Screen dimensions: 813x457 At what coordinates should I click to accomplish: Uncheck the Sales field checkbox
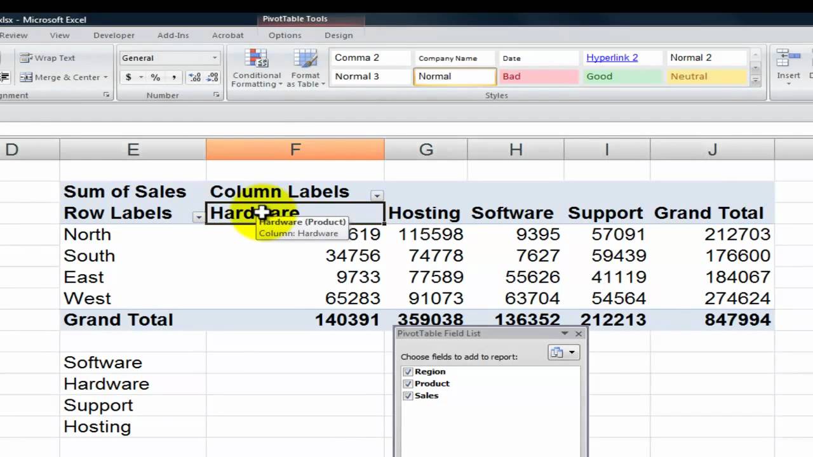click(x=408, y=396)
